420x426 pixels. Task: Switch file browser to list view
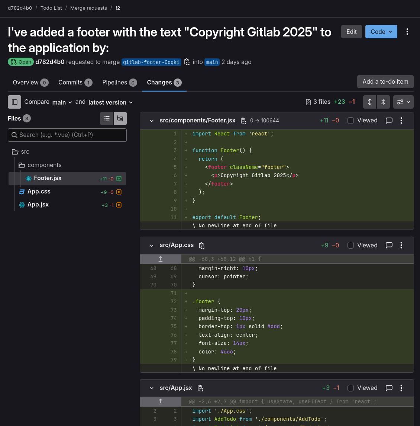coord(106,118)
